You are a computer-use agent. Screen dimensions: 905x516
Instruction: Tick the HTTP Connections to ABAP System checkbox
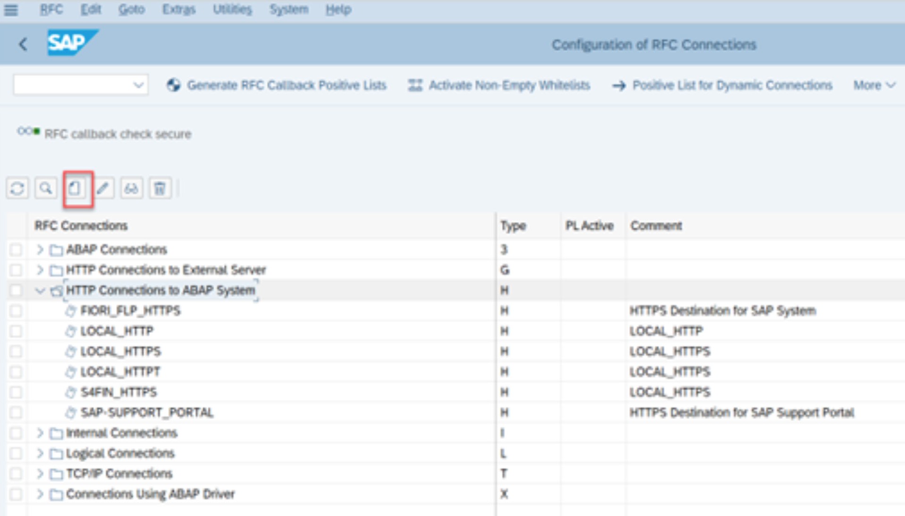(x=16, y=290)
